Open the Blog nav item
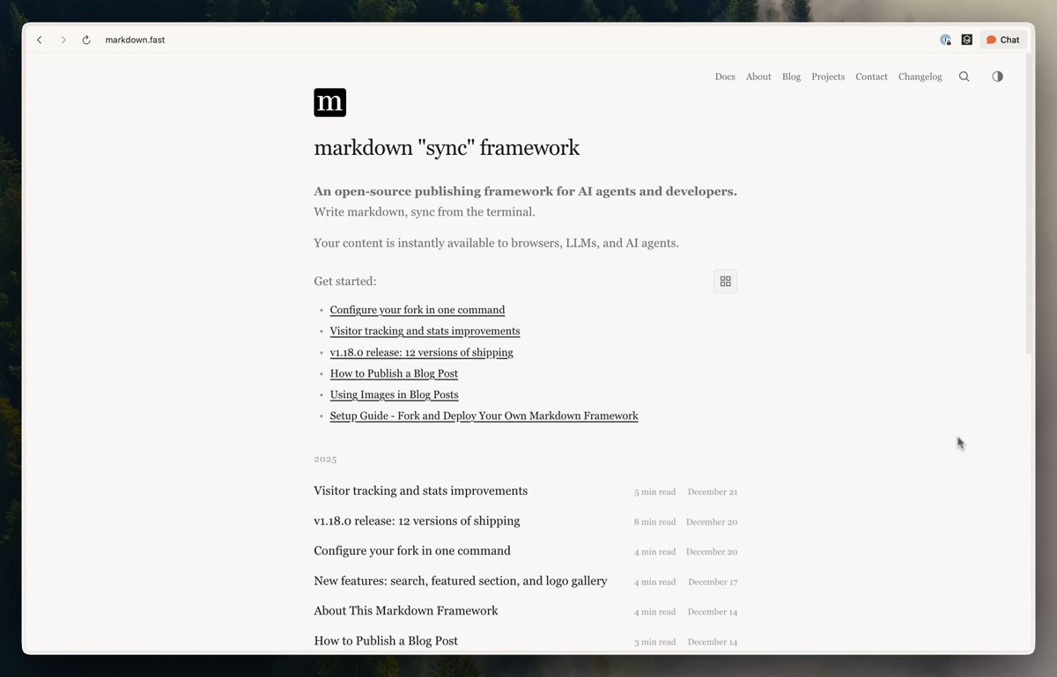Viewport: 1057px width, 677px height. [792, 77]
